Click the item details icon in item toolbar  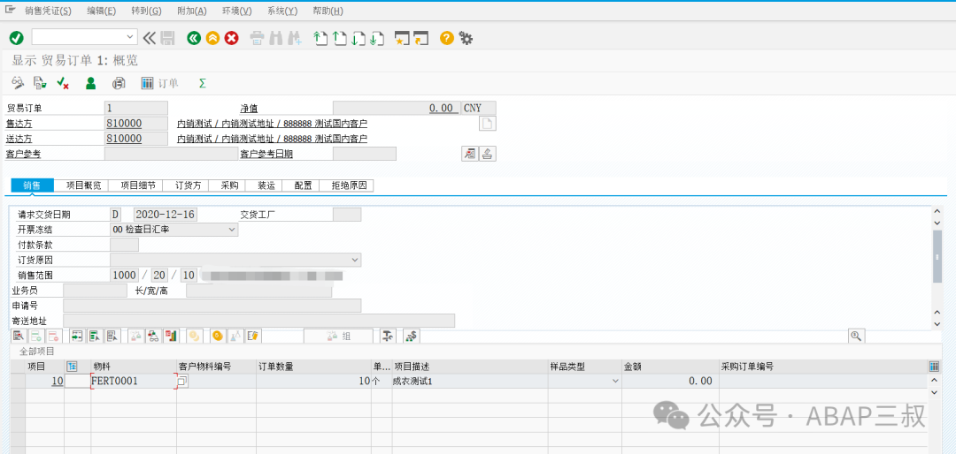pyautogui.click(x=19, y=336)
